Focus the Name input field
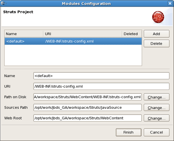 tap(101, 76)
